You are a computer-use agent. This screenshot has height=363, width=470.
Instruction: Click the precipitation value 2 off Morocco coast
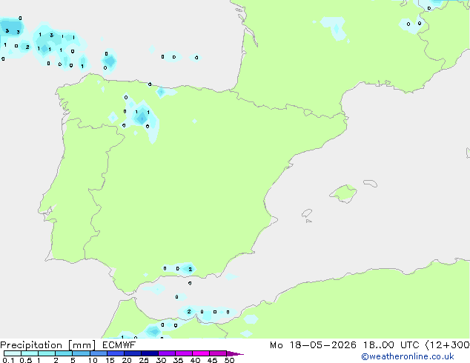coord(189,311)
